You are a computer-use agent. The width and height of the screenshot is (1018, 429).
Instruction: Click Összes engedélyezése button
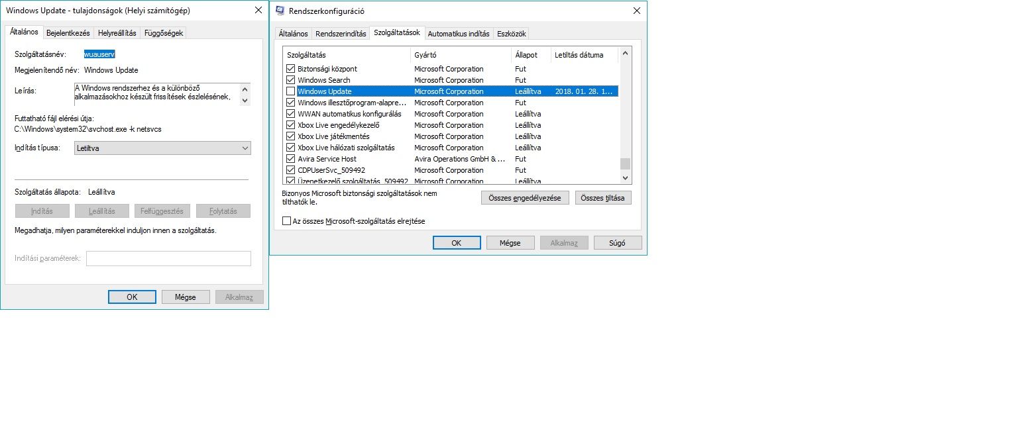(525, 198)
